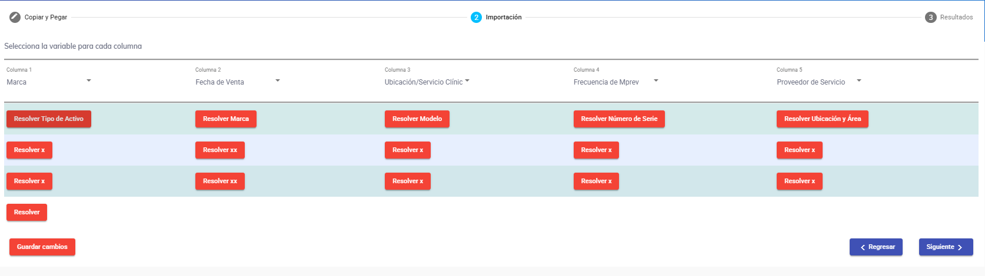Expand the Frecuencia de Mprev dropdown
Viewport: 985px width, 276px height.
[x=656, y=80]
